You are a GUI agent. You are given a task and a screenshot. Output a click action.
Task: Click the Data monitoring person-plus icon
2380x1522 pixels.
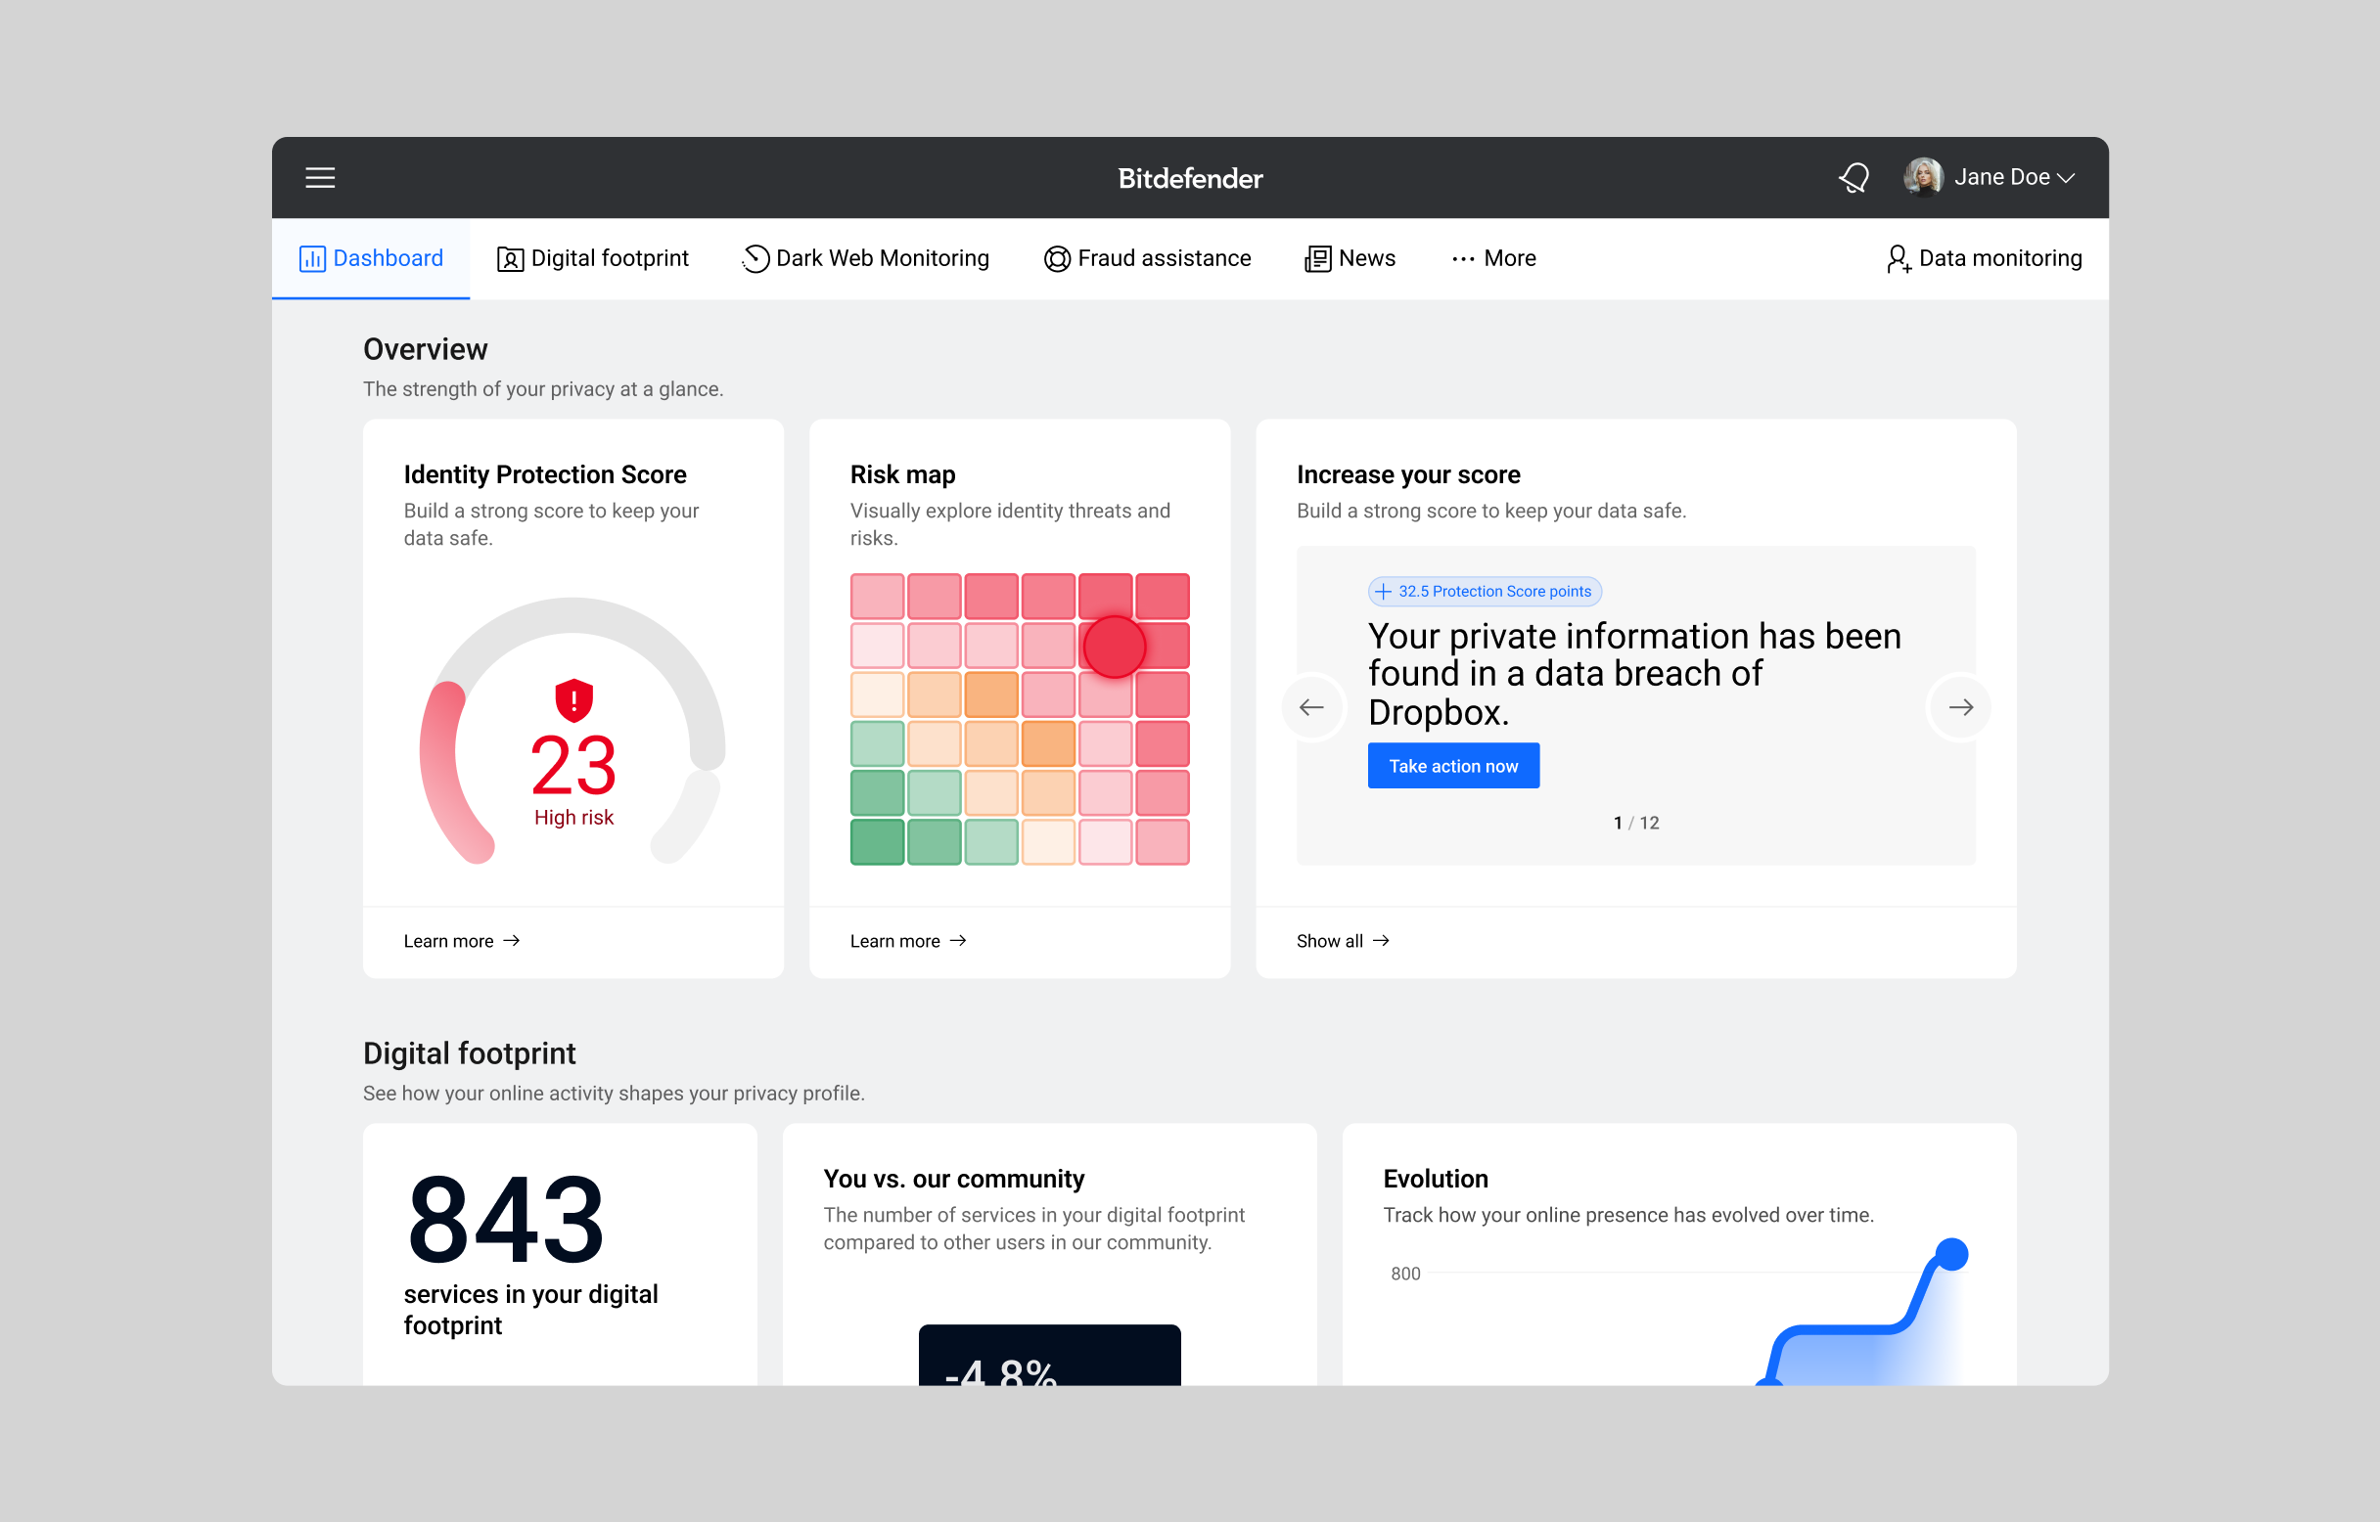point(1898,259)
